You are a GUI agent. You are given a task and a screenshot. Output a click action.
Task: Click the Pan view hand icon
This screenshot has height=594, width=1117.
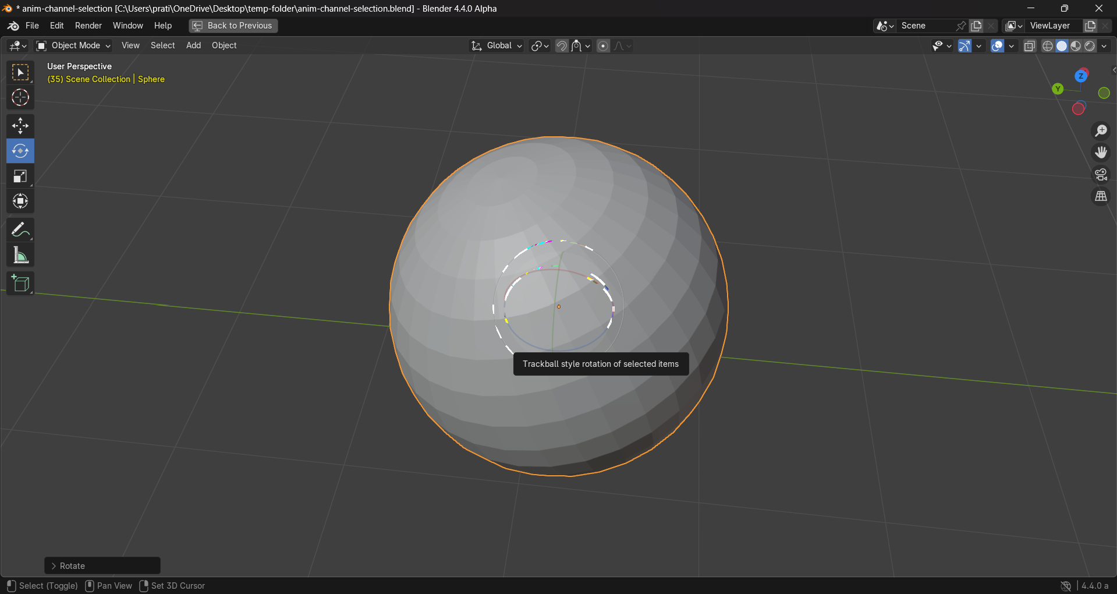click(x=1101, y=153)
